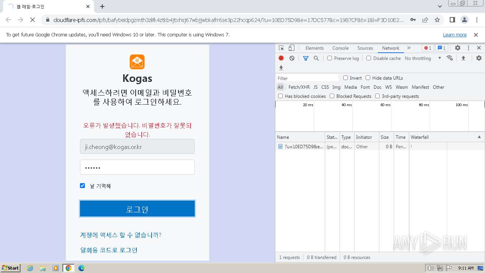The image size is (485, 273).
Task: Toggle the device toolbar icon
Action: [x=291, y=48]
